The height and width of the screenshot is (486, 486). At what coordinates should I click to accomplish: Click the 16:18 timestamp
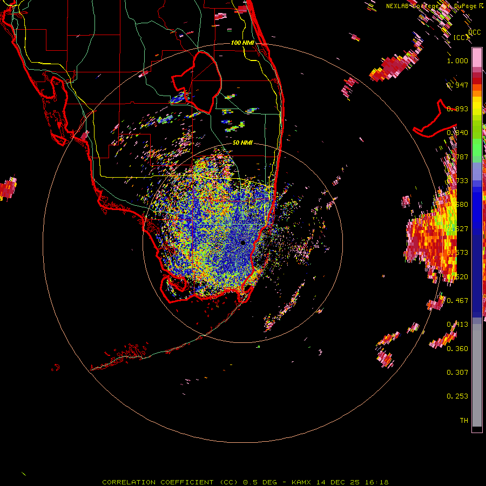tap(376, 482)
